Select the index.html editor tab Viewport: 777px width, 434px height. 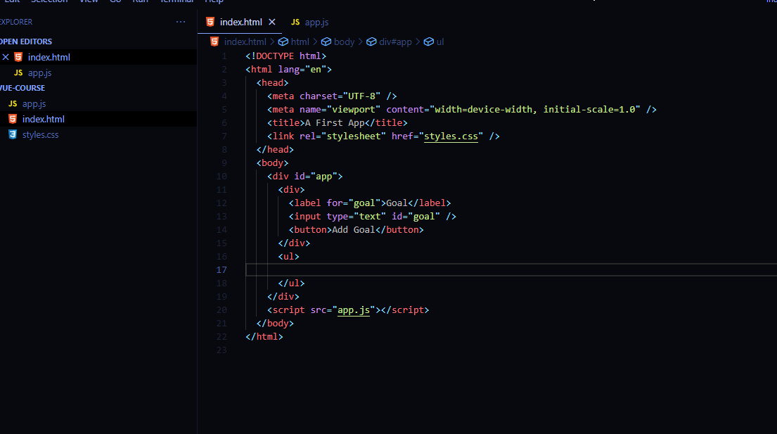pyautogui.click(x=240, y=22)
